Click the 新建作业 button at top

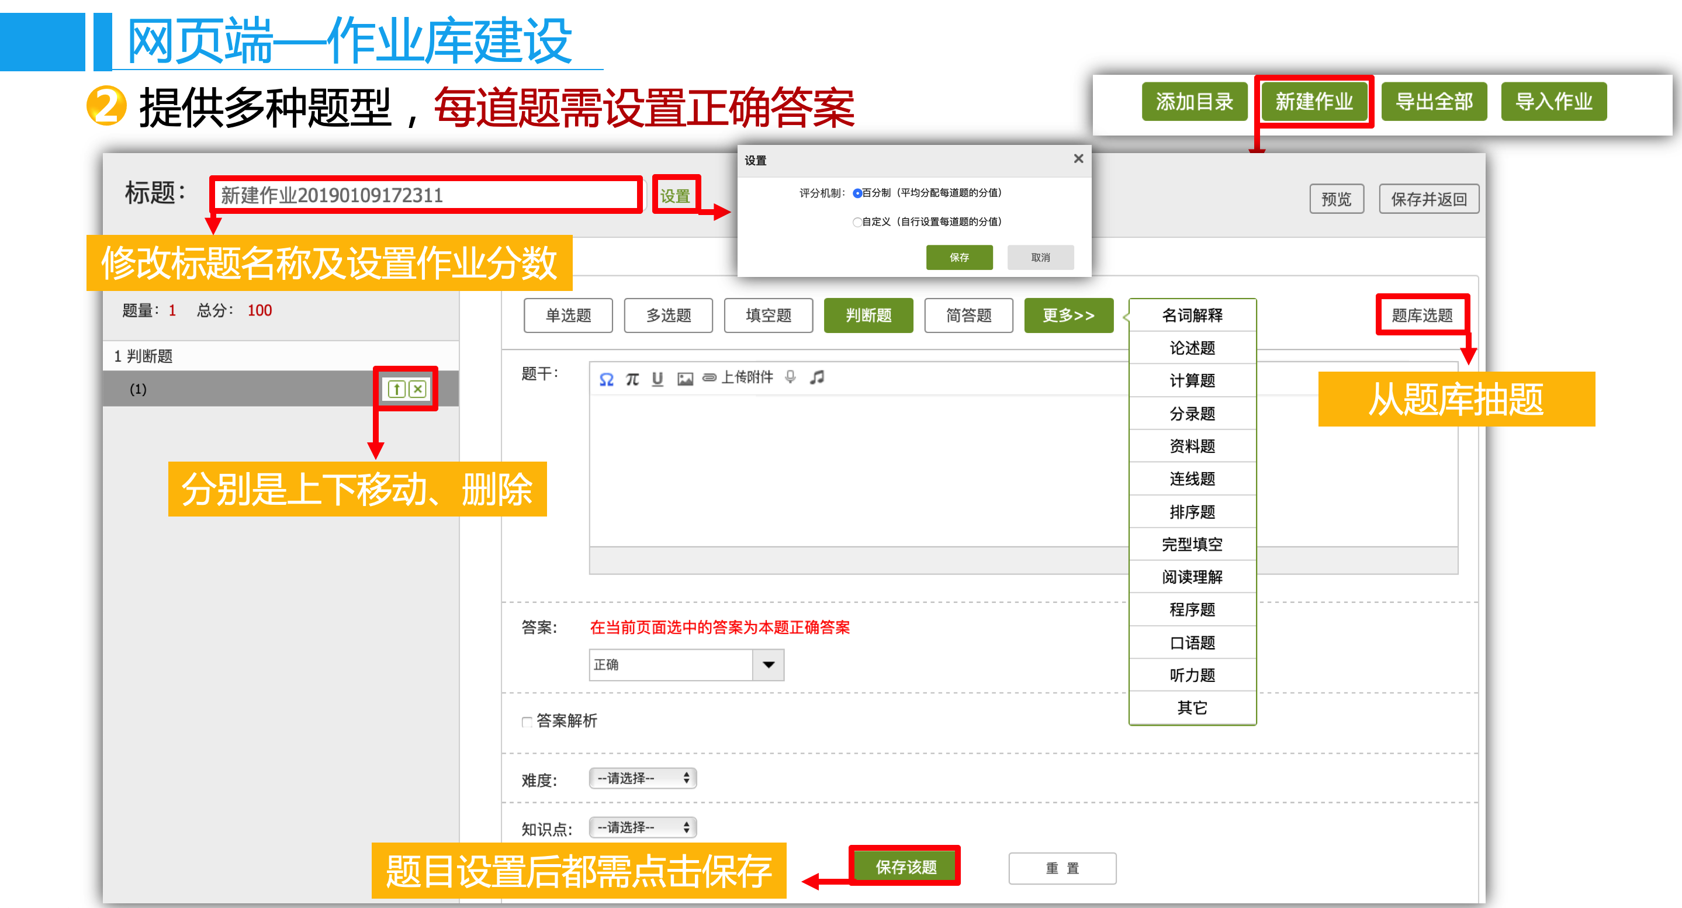click(x=1314, y=102)
